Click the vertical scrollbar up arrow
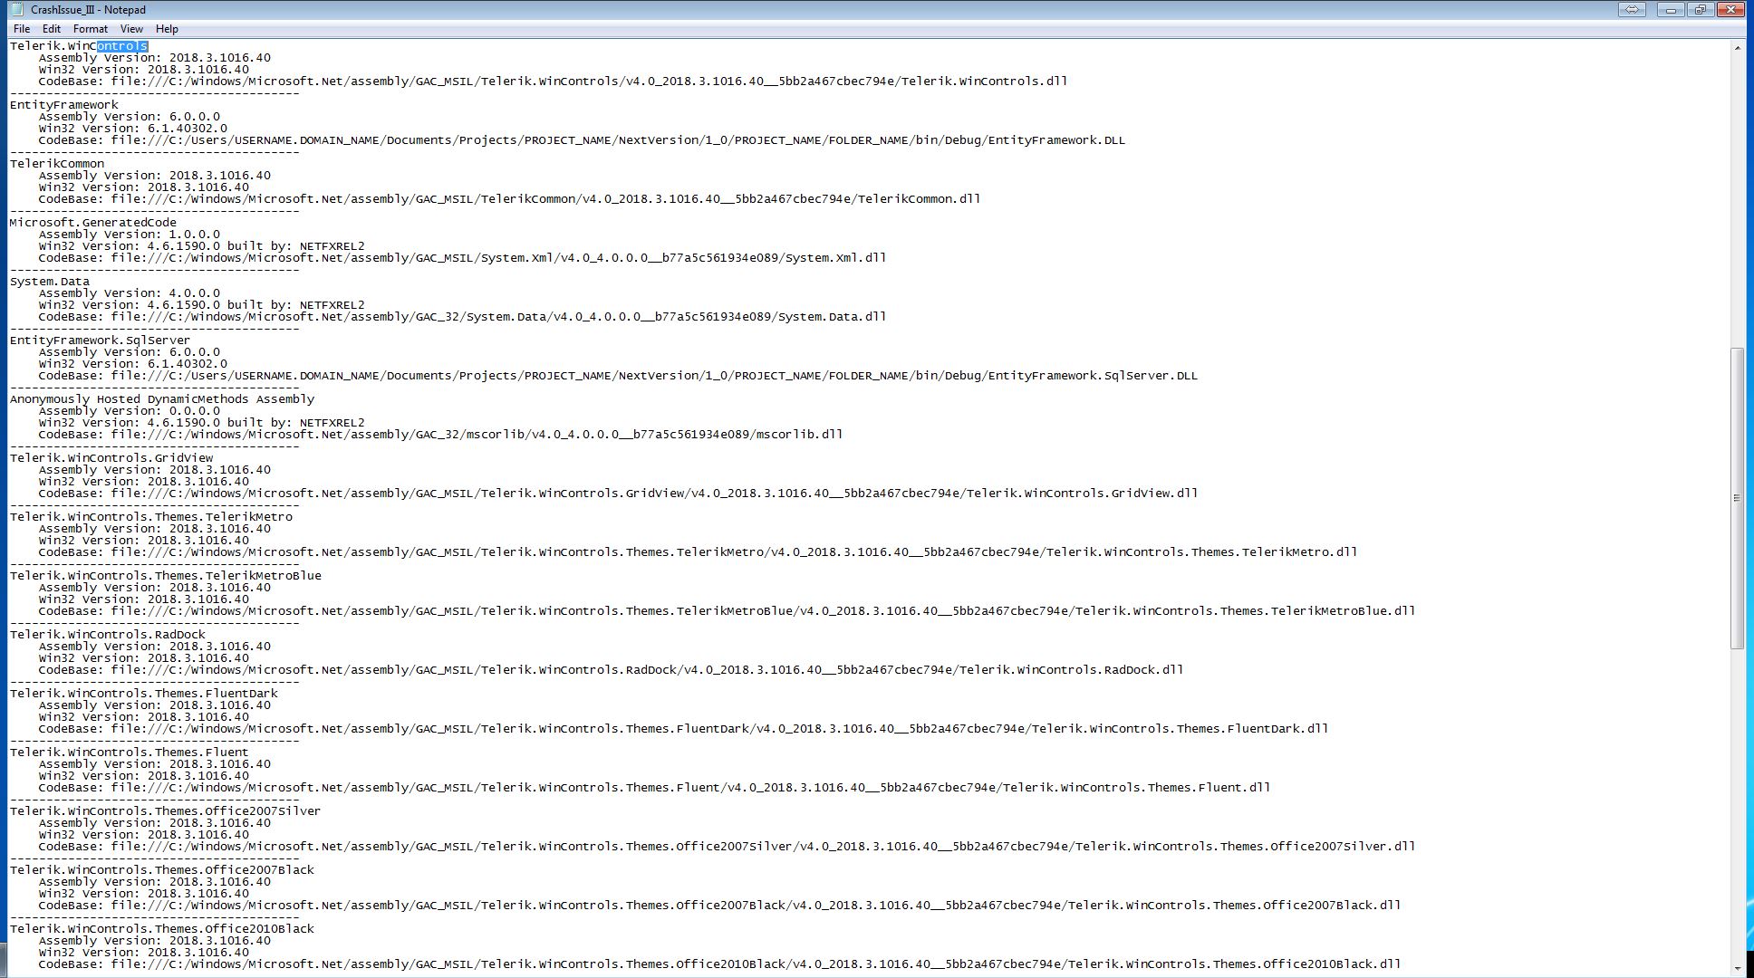The image size is (1754, 978). tap(1737, 47)
